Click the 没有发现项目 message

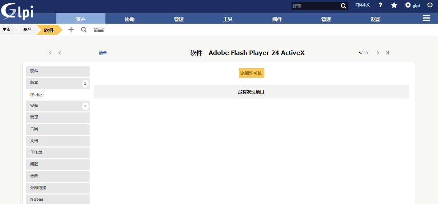251,92
